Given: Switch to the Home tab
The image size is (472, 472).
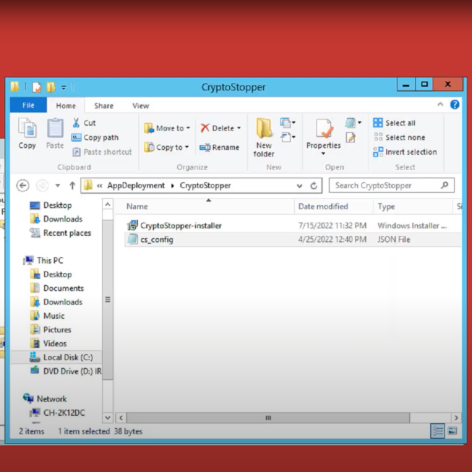Looking at the screenshot, I should tap(66, 105).
